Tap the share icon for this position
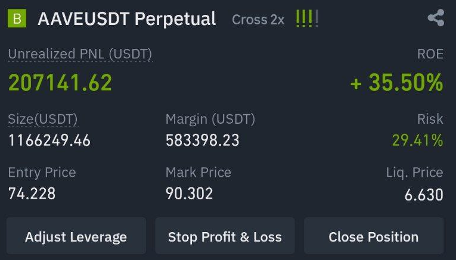This screenshot has width=456, height=260. [436, 18]
